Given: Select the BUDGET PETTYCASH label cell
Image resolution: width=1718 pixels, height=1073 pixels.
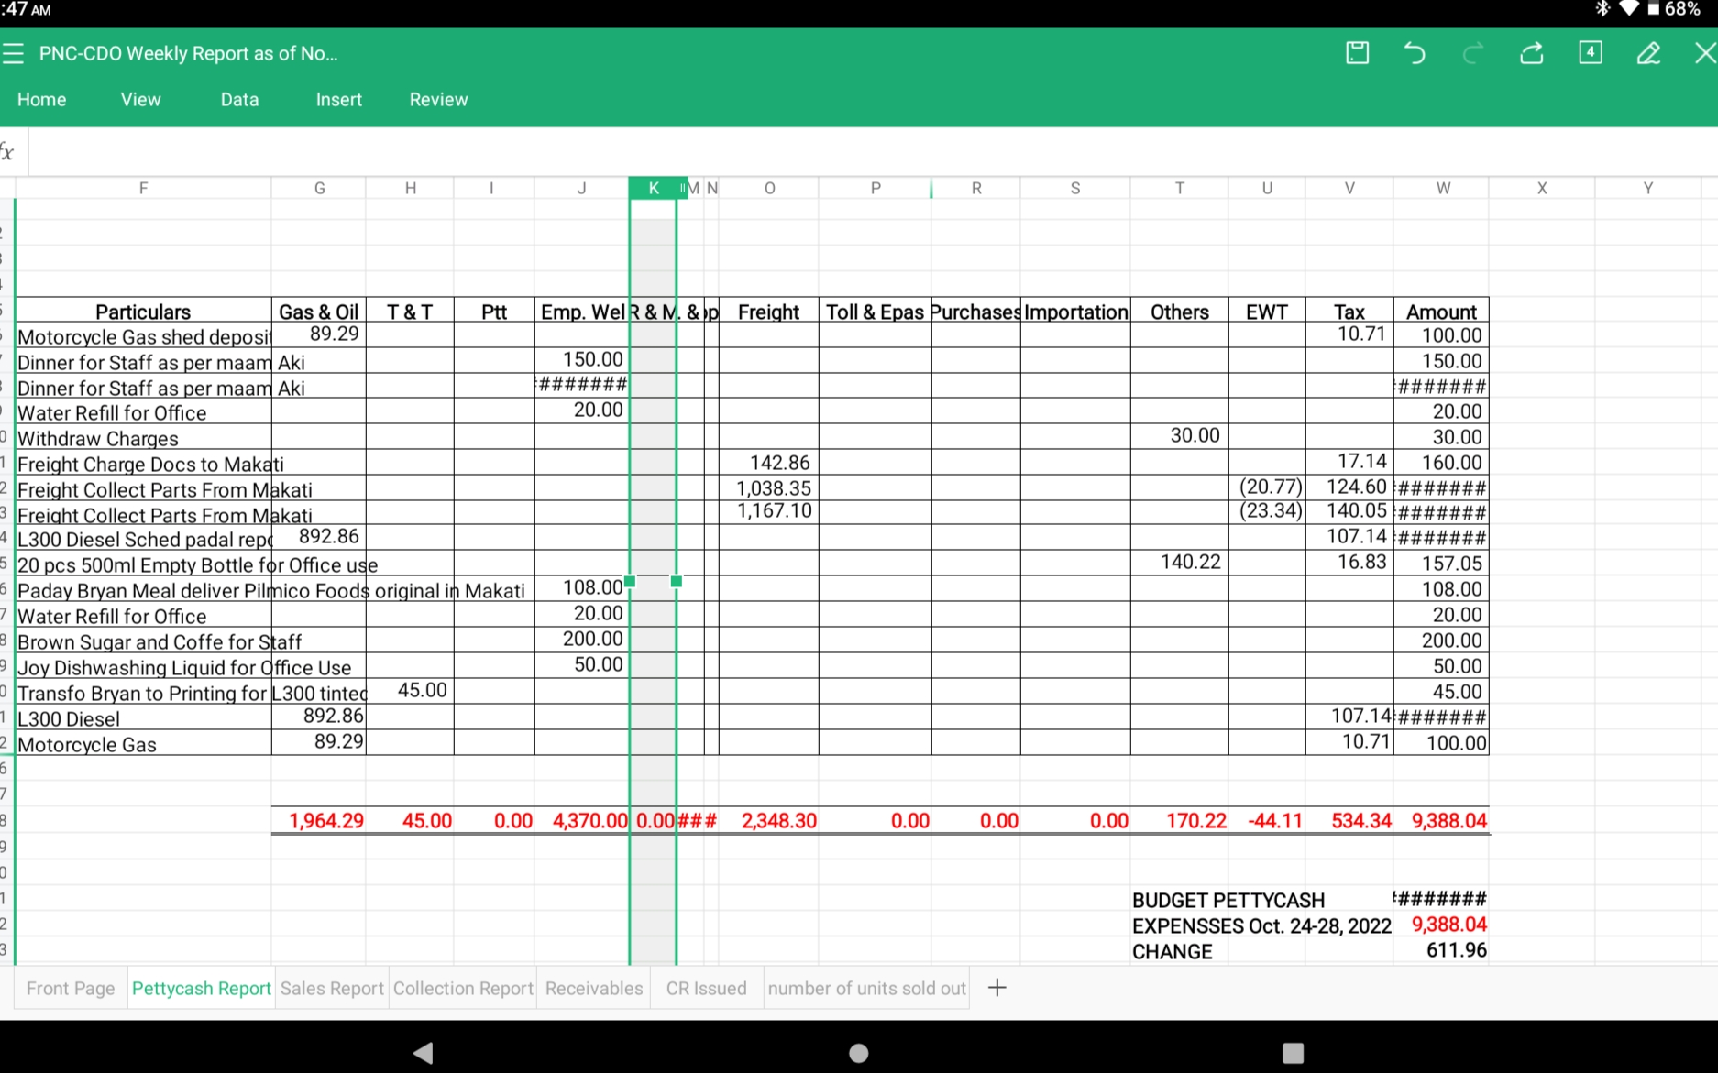Looking at the screenshot, I should tap(1228, 900).
